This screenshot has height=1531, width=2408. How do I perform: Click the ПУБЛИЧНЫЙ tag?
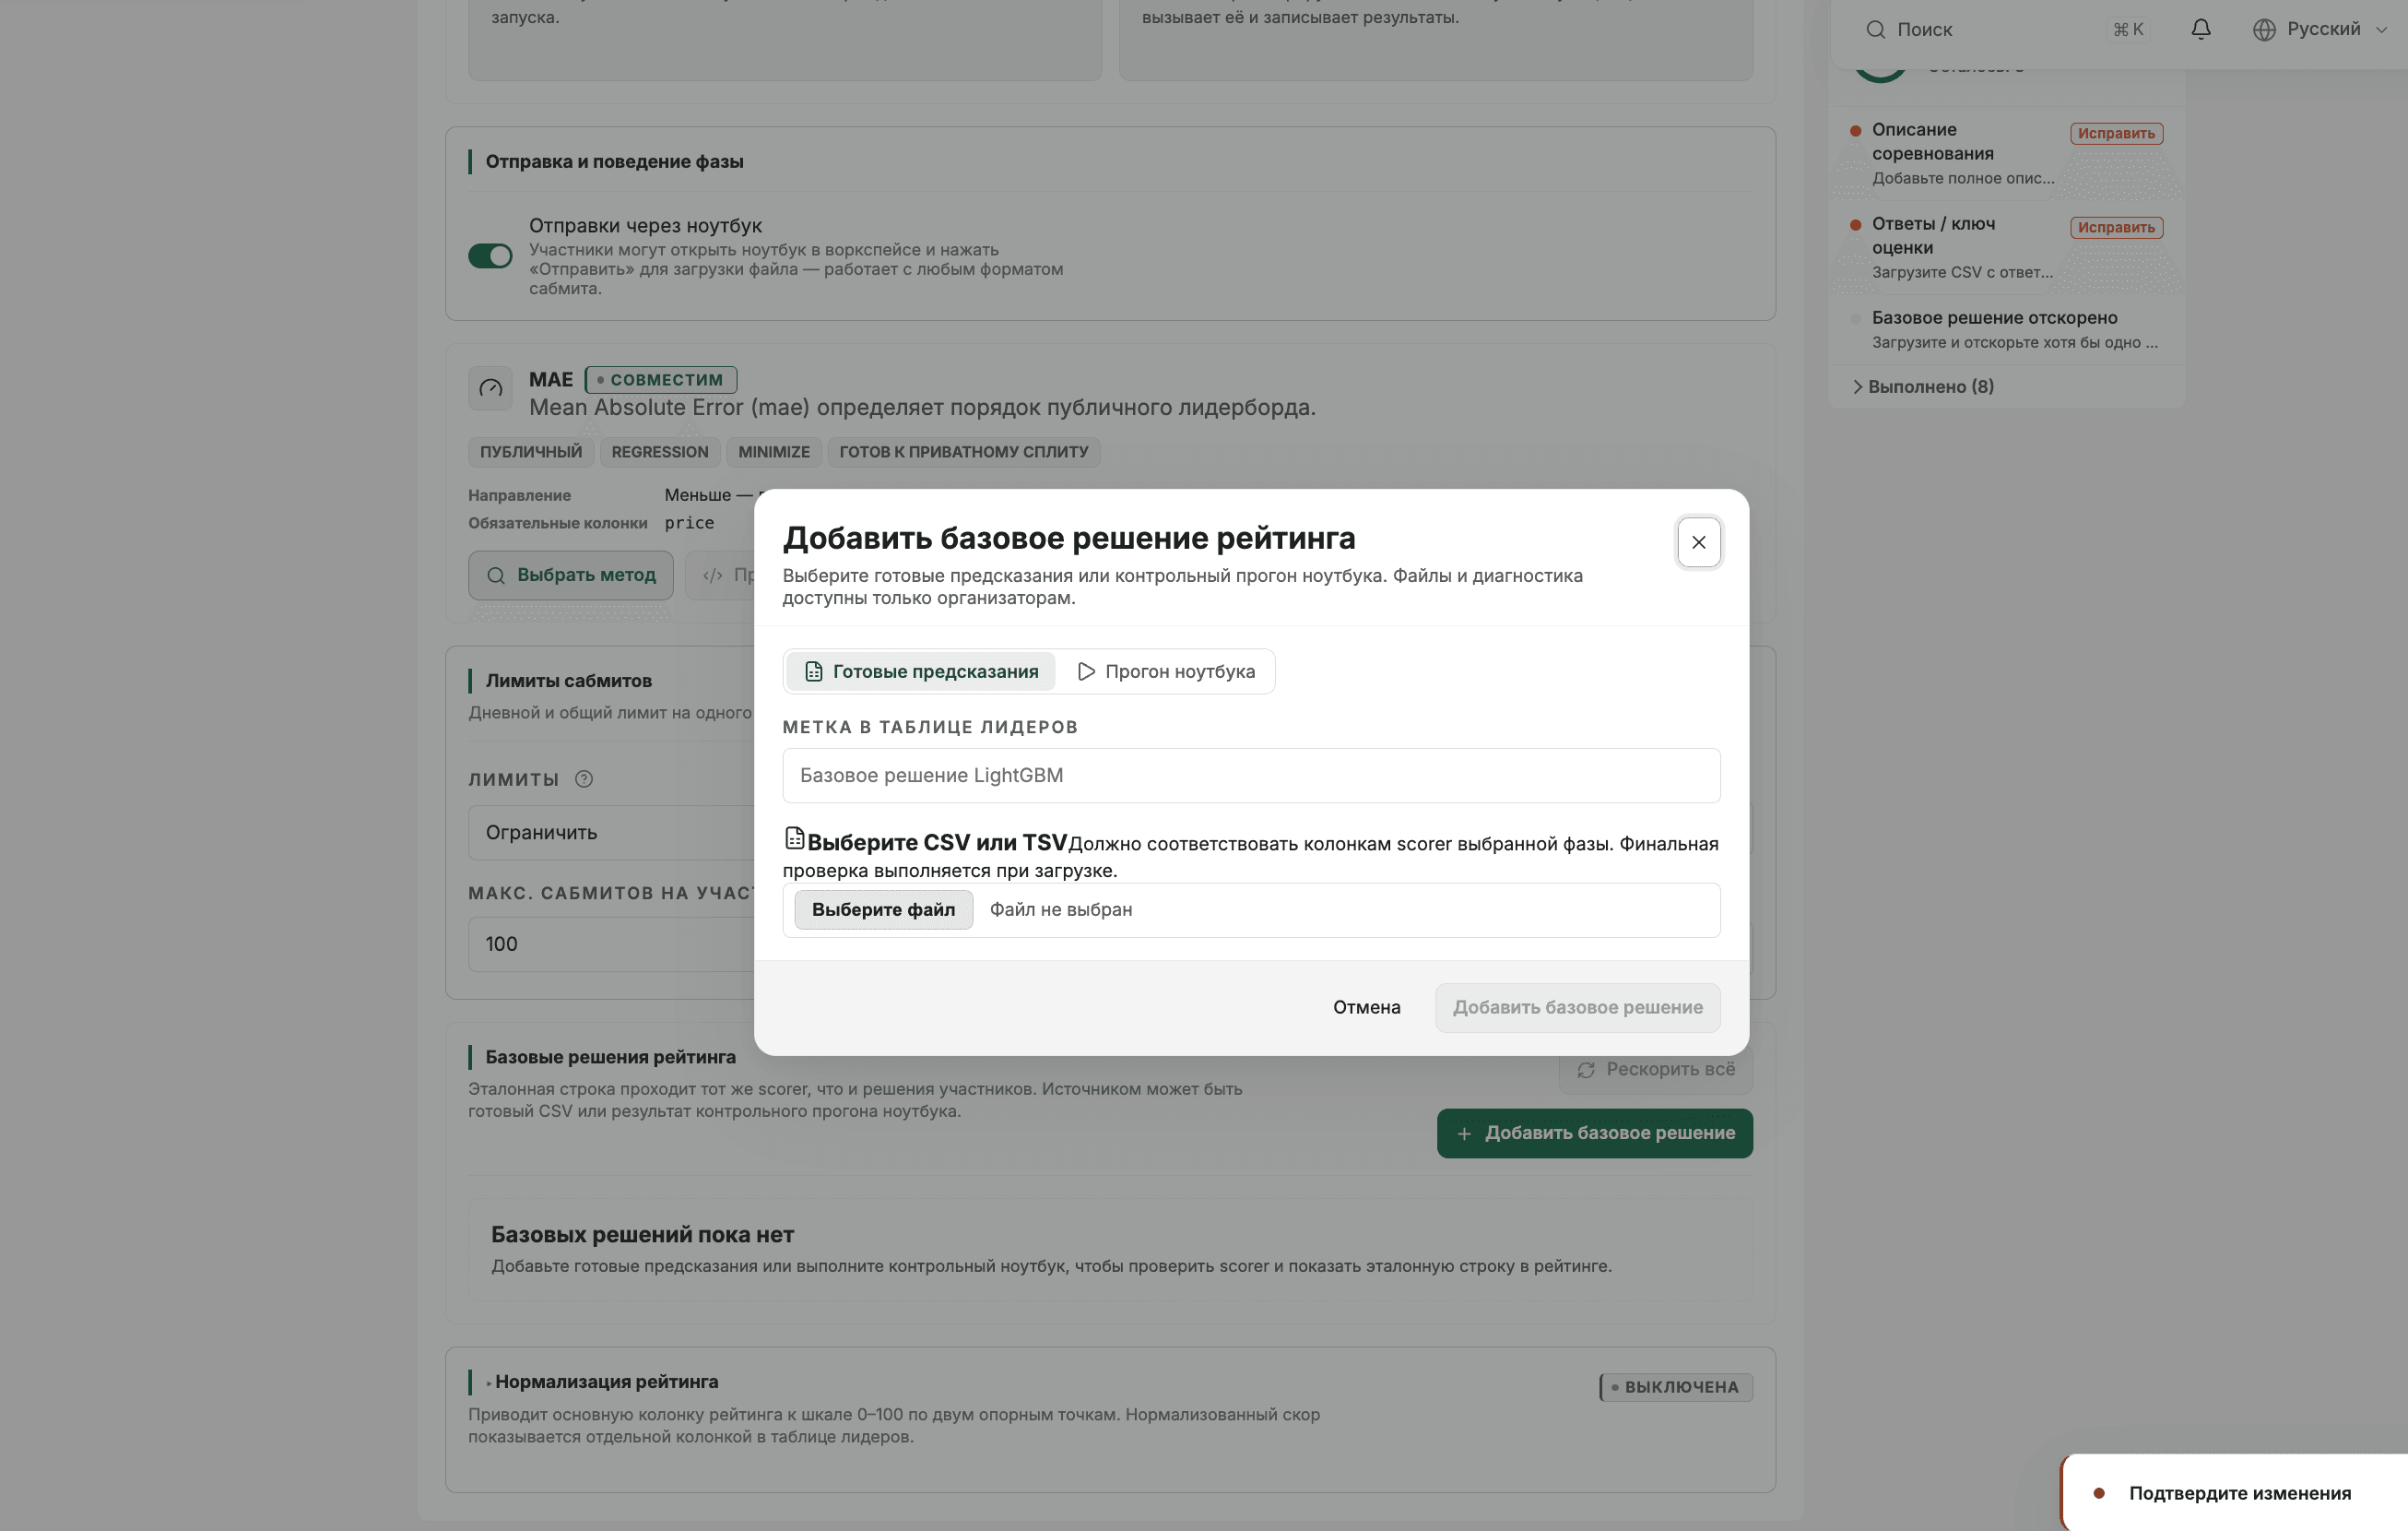pyautogui.click(x=531, y=452)
